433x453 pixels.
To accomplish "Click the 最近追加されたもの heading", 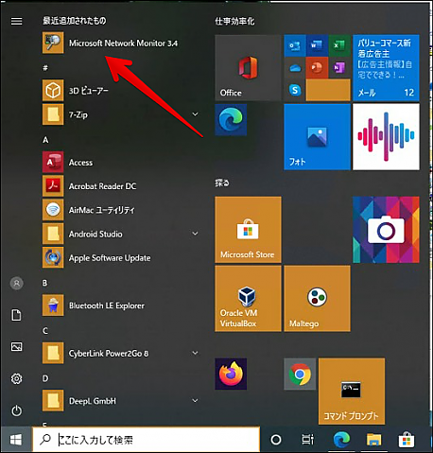I will click(x=75, y=21).
